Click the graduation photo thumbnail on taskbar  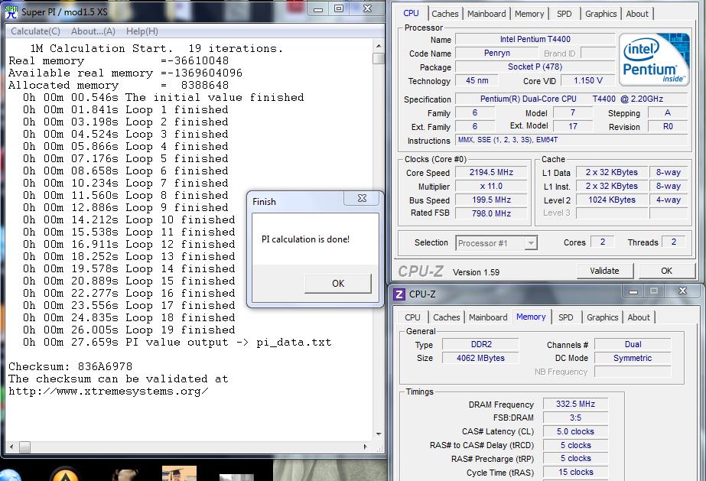(x=179, y=473)
